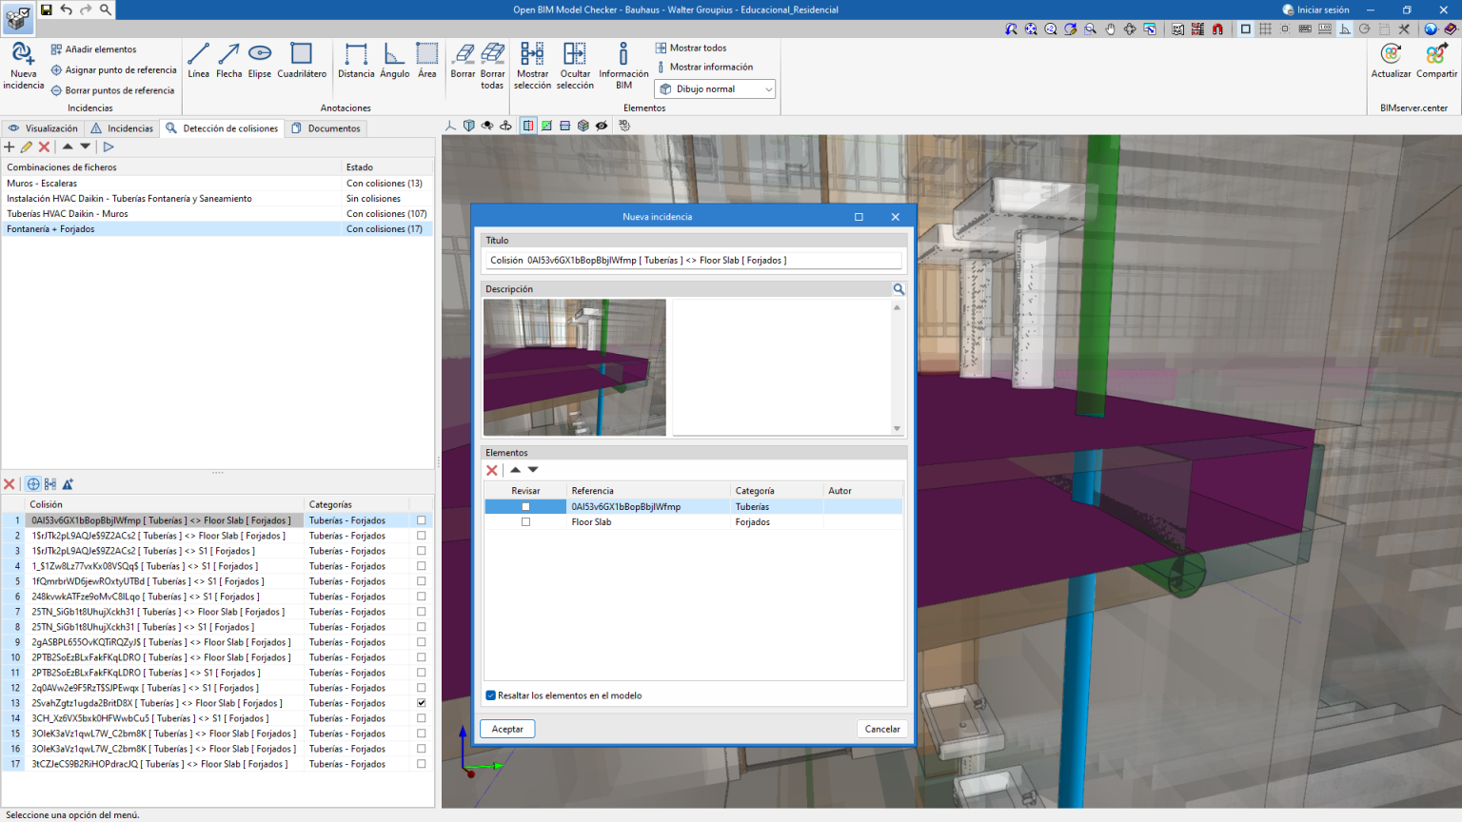Uncheck Resaltar los elementos en el modelo
This screenshot has height=822, width=1462.
[x=491, y=695]
